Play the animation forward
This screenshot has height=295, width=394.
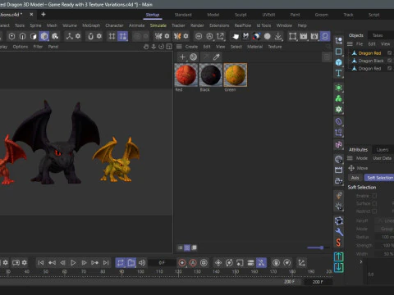(73, 263)
